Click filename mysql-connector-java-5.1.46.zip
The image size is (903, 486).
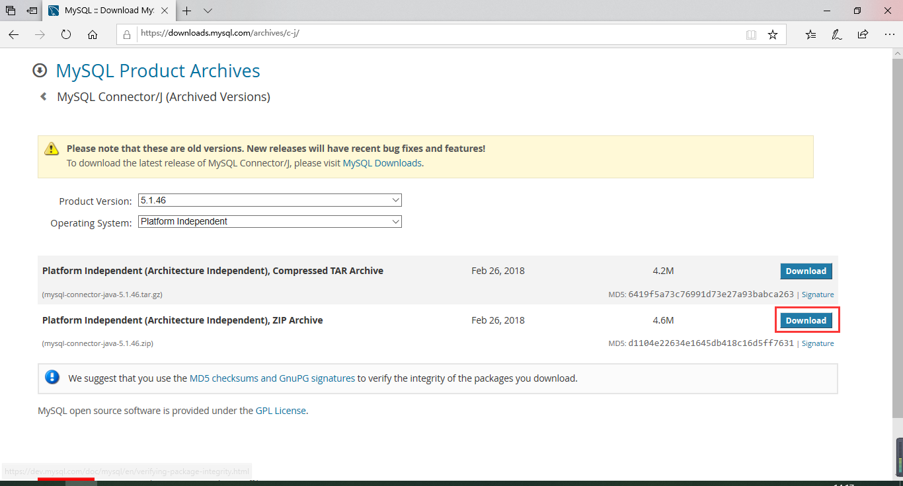98,343
